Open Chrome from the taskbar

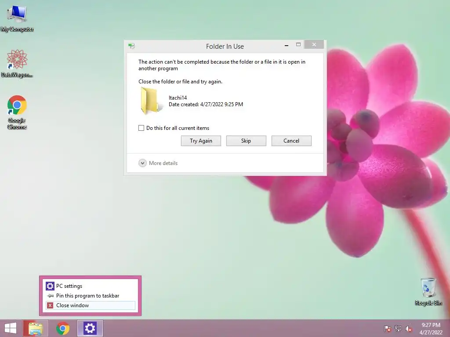coord(63,328)
